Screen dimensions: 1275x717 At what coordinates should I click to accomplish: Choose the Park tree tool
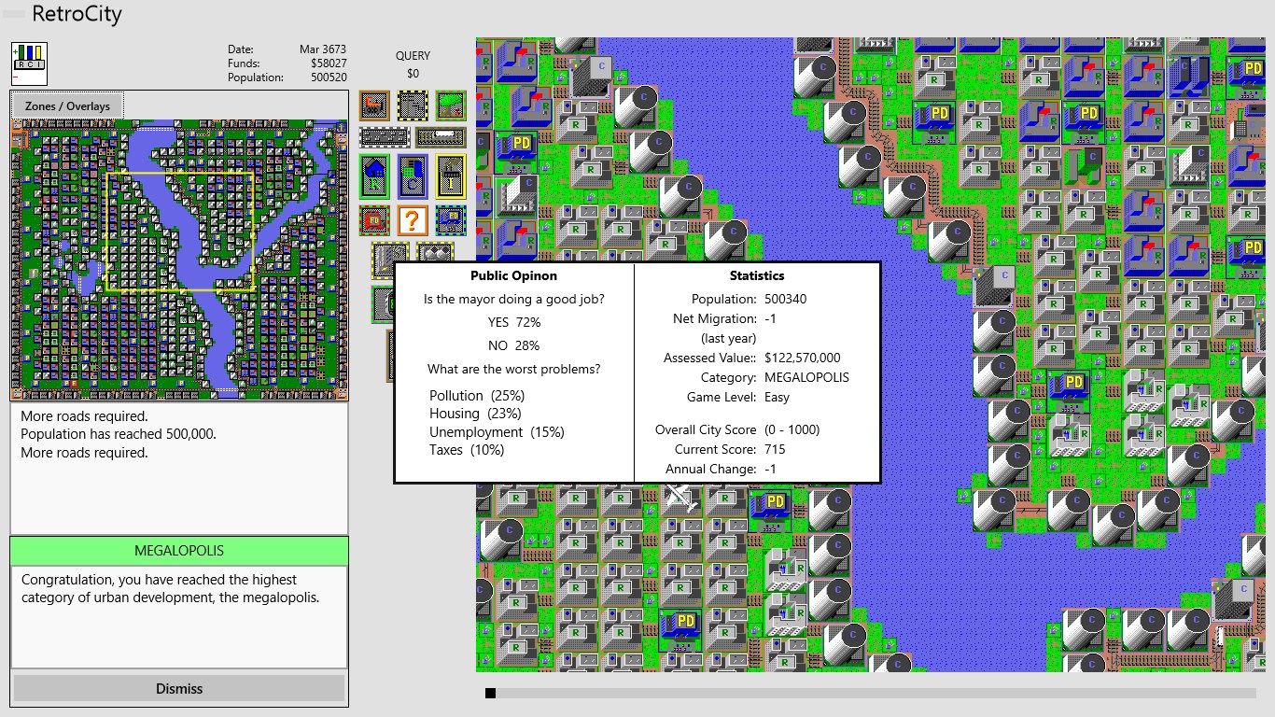pyautogui.click(x=451, y=105)
